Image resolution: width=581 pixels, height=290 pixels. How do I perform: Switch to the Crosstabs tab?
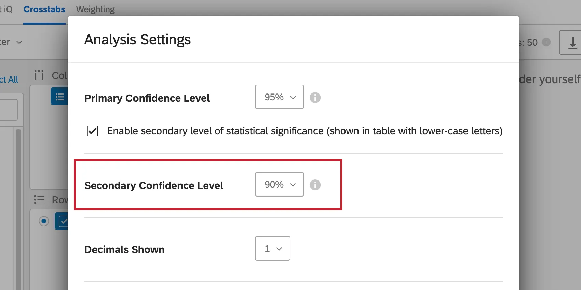(x=44, y=9)
